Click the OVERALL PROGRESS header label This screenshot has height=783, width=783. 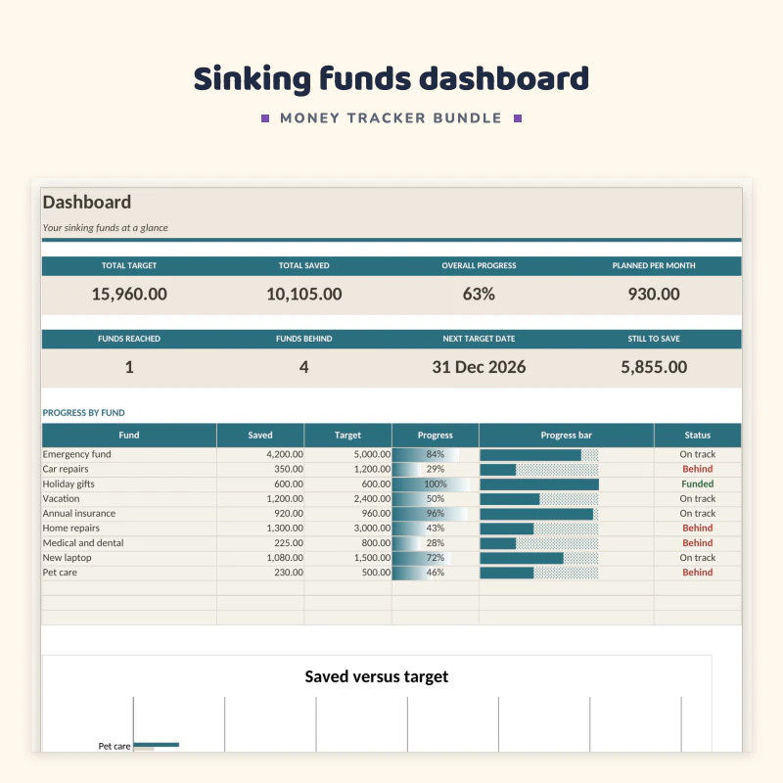point(479,265)
